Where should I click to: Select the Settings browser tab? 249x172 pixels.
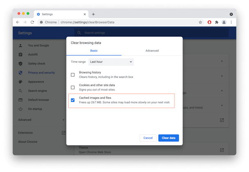click(61, 14)
